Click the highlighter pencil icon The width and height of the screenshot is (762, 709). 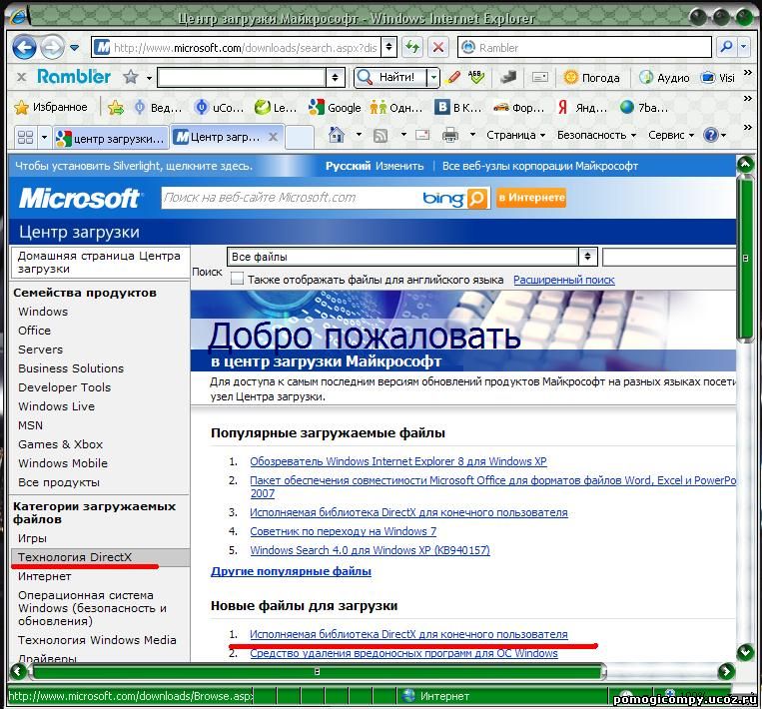coord(453,77)
